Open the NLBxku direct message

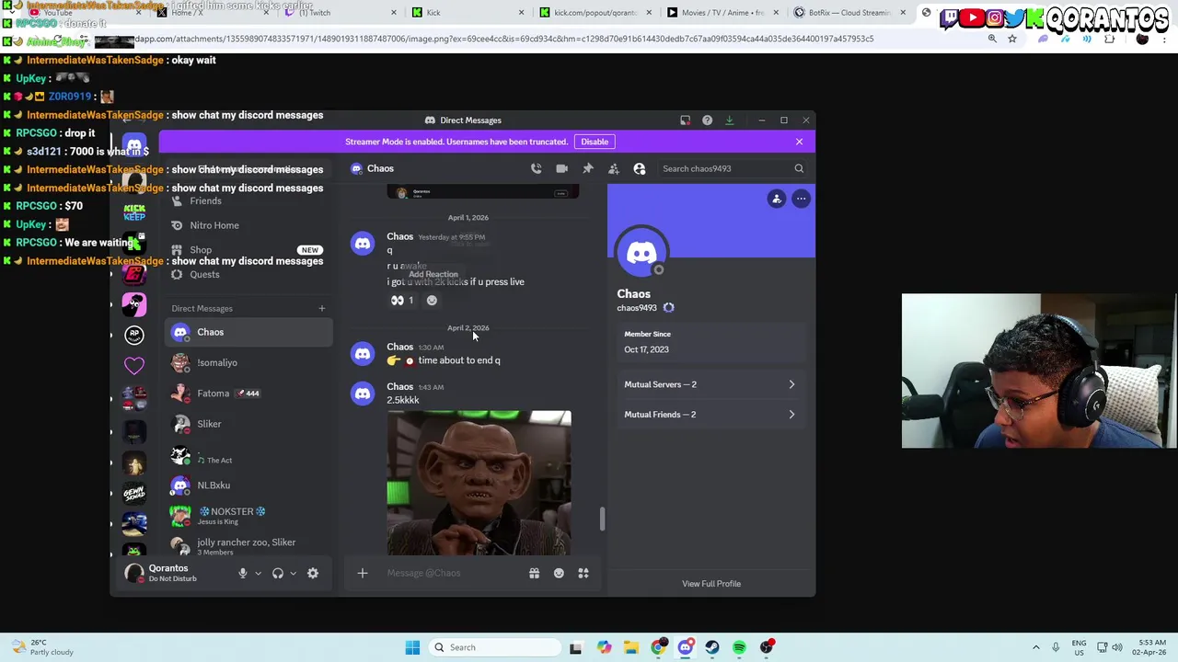[x=248, y=485]
